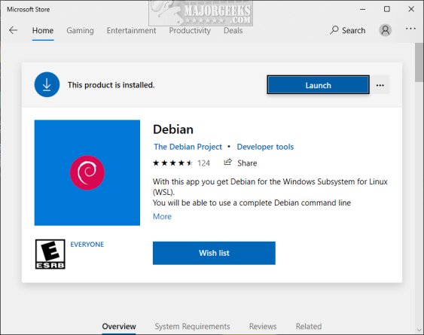Open the ellipsis menu beside Launch
424x335 pixels.
tap(380, 85)
